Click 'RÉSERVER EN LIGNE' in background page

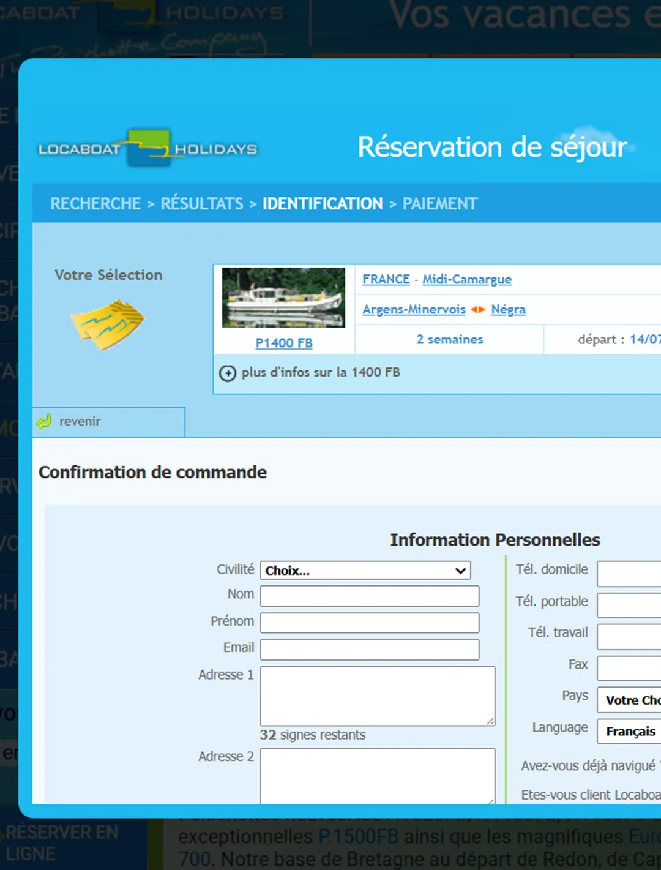(x=61, y=843)
